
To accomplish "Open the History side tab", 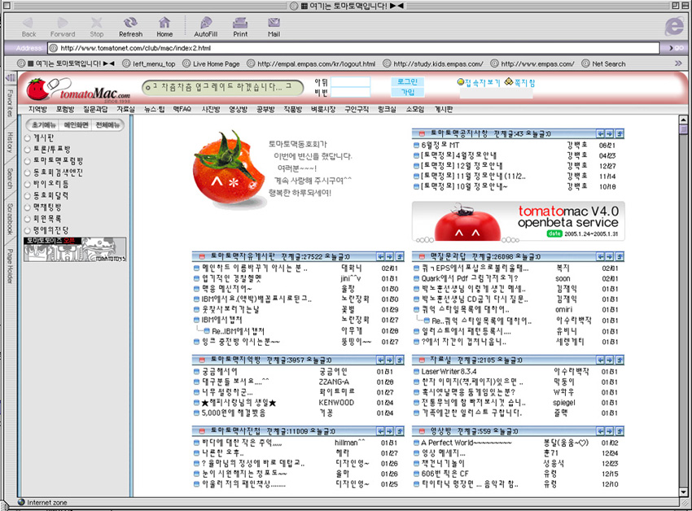I will tap(10, 143).
